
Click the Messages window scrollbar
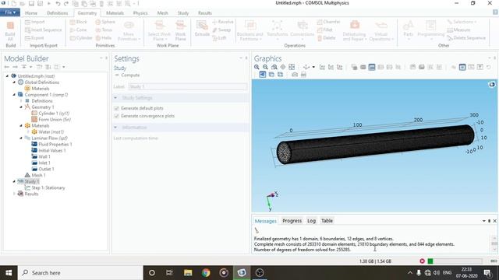click(x=494, y=243)
